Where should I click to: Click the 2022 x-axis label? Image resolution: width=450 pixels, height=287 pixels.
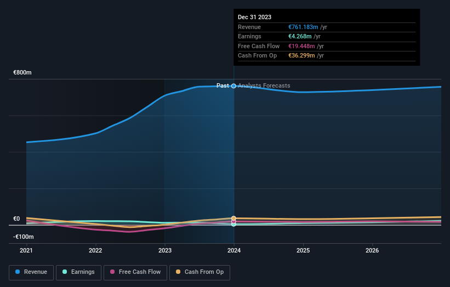(x=95, y=251)
